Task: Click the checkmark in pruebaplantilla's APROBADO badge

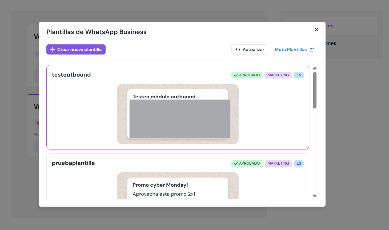Action: (x=236, y=164)
